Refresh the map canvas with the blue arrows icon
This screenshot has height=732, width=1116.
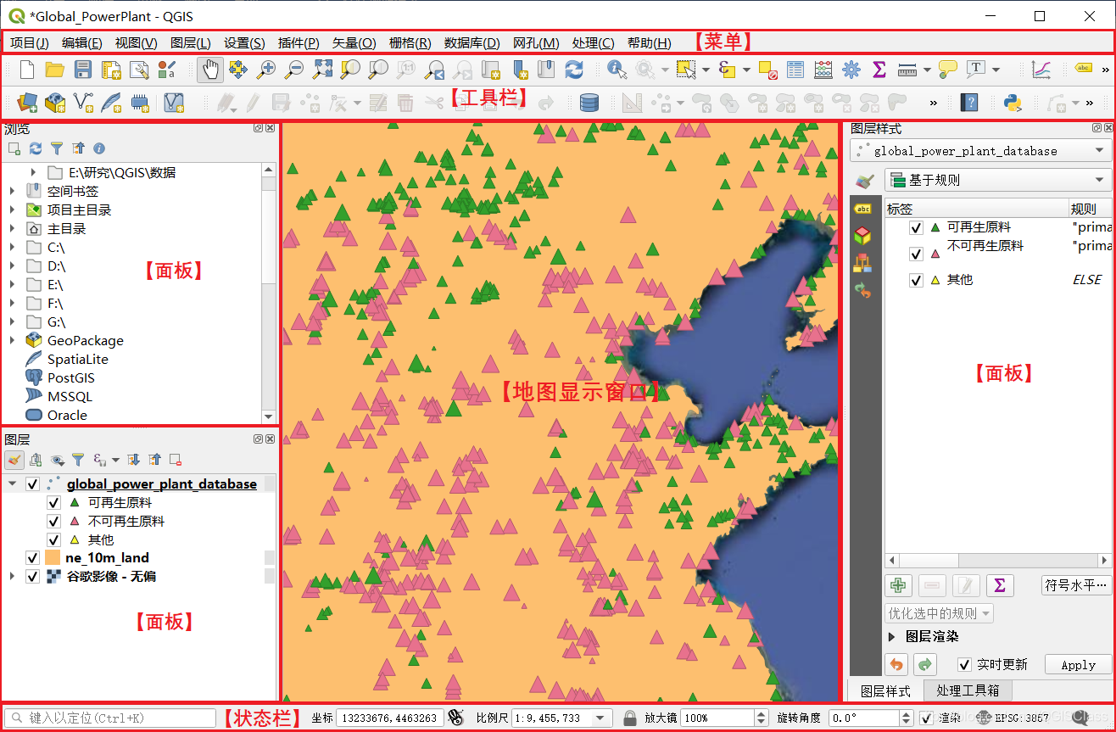pos(574,70)
